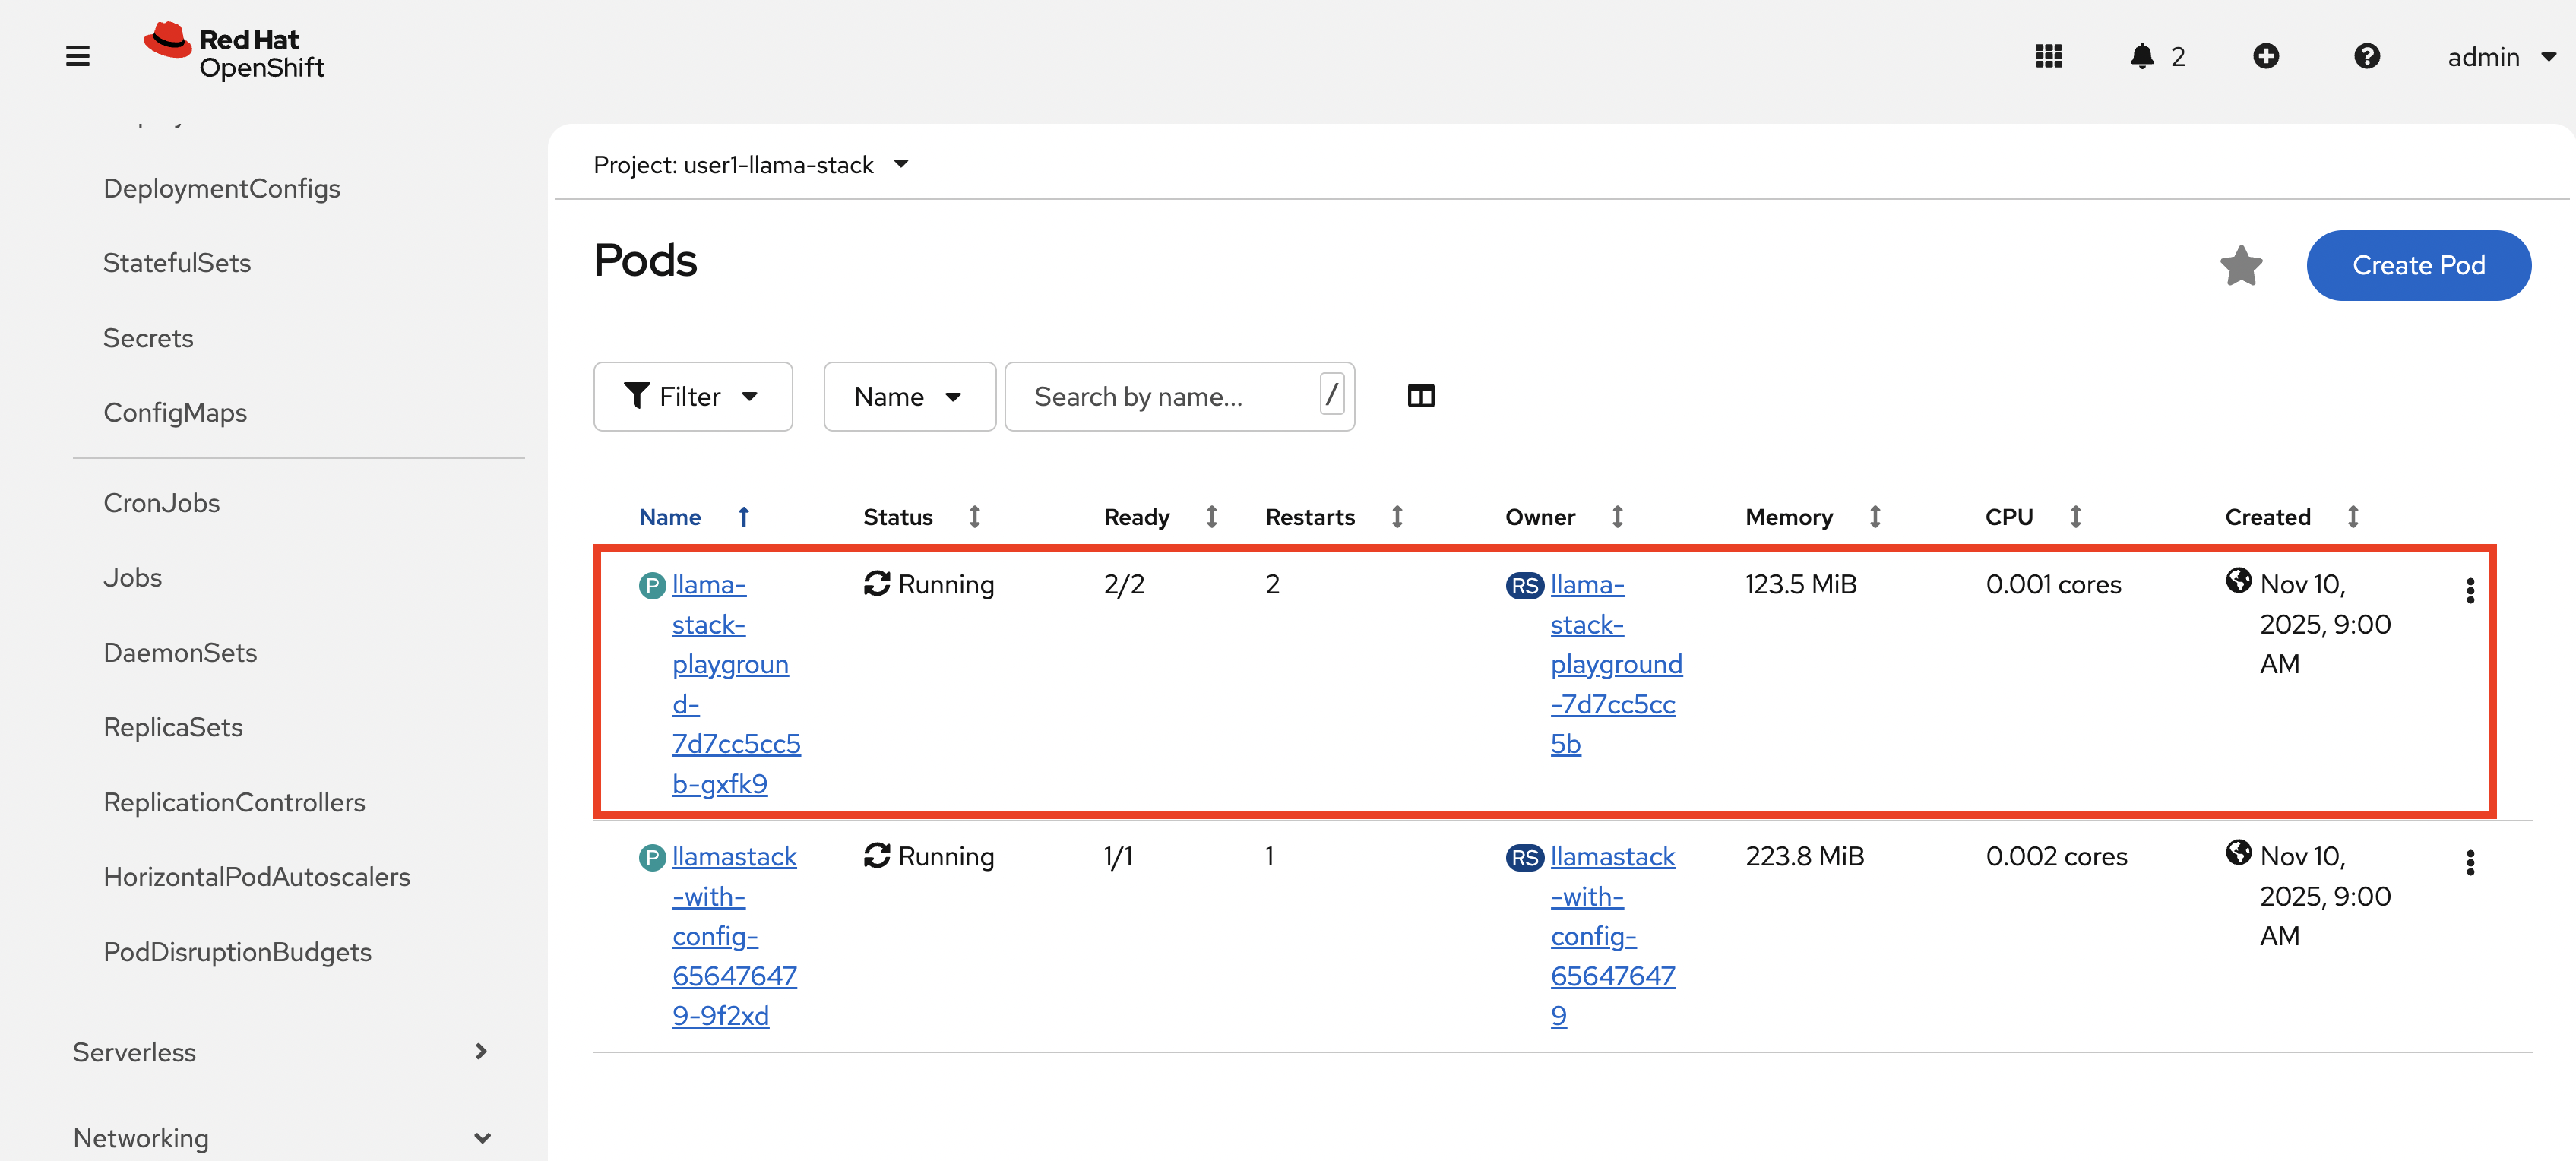Viewport: 2576px width, 1161px height.
Task: Click the plus import/add icon
Action: (2265, 56)
